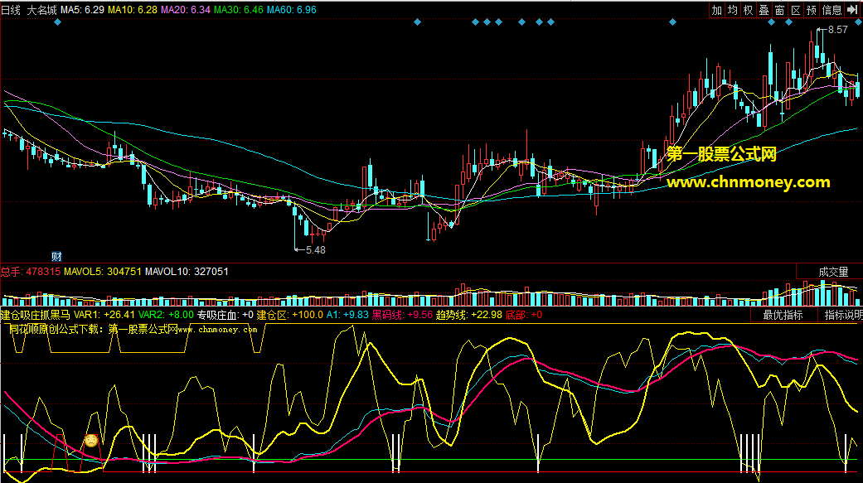
Task: Click the VAR1: +26.41 value
Action: pos(104,315)
